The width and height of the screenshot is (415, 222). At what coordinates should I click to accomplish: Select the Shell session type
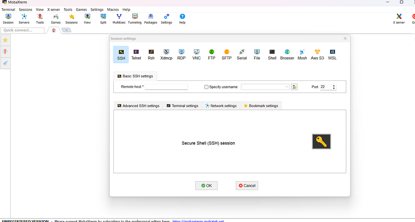tap(272, 55)
